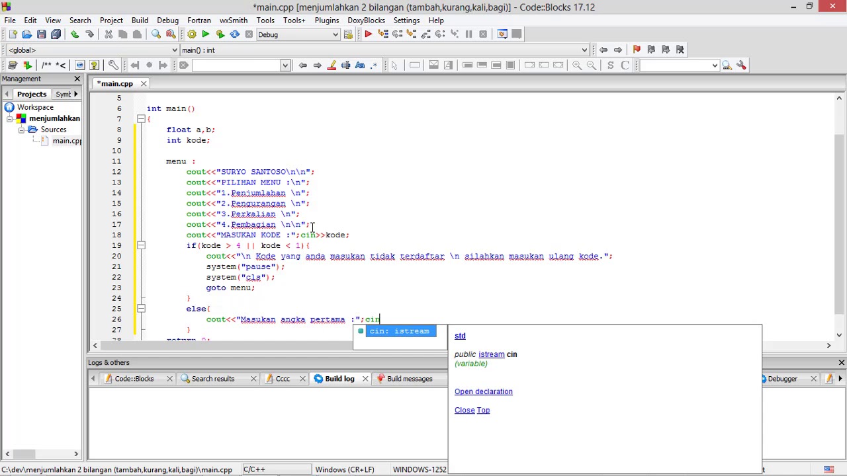Select main.cpp in the project tree

[x=67, y=141]
